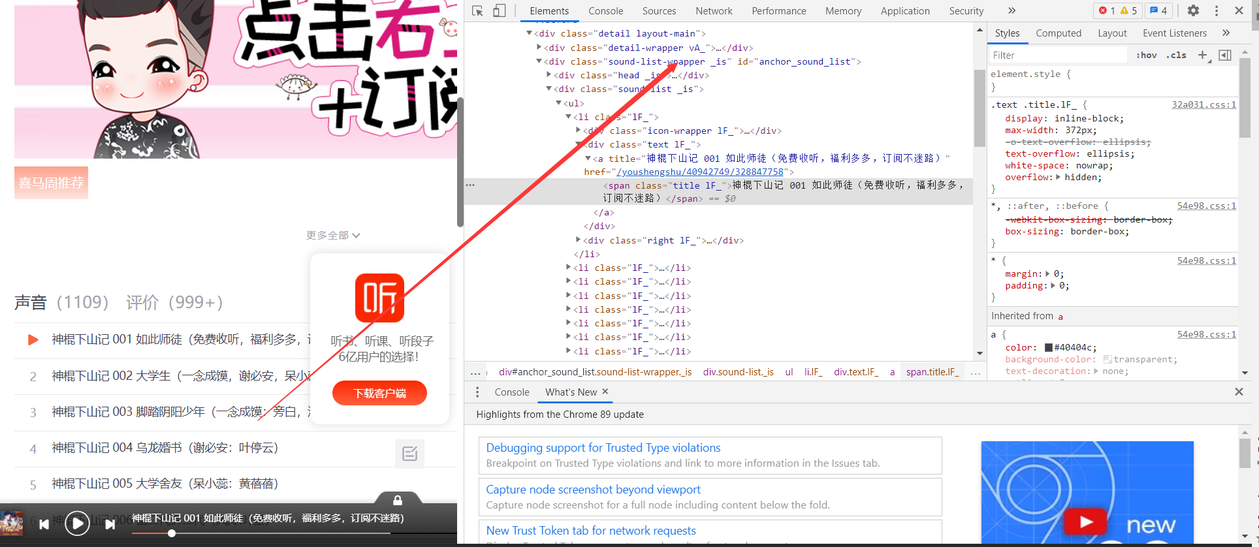Open the drawer three-dot menu
Screen dimensions: 1259x547
click(x=477, y=392)
